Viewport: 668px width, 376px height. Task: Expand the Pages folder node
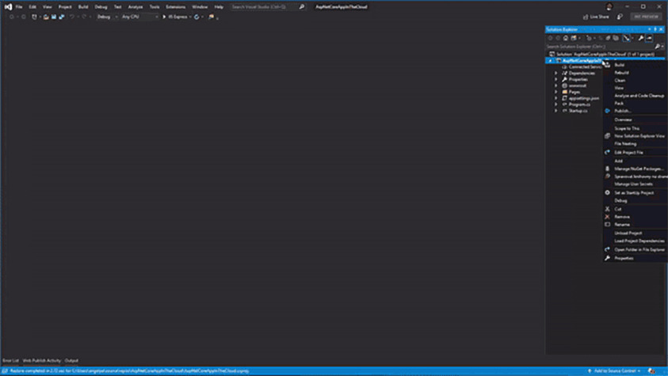(556, 92)
